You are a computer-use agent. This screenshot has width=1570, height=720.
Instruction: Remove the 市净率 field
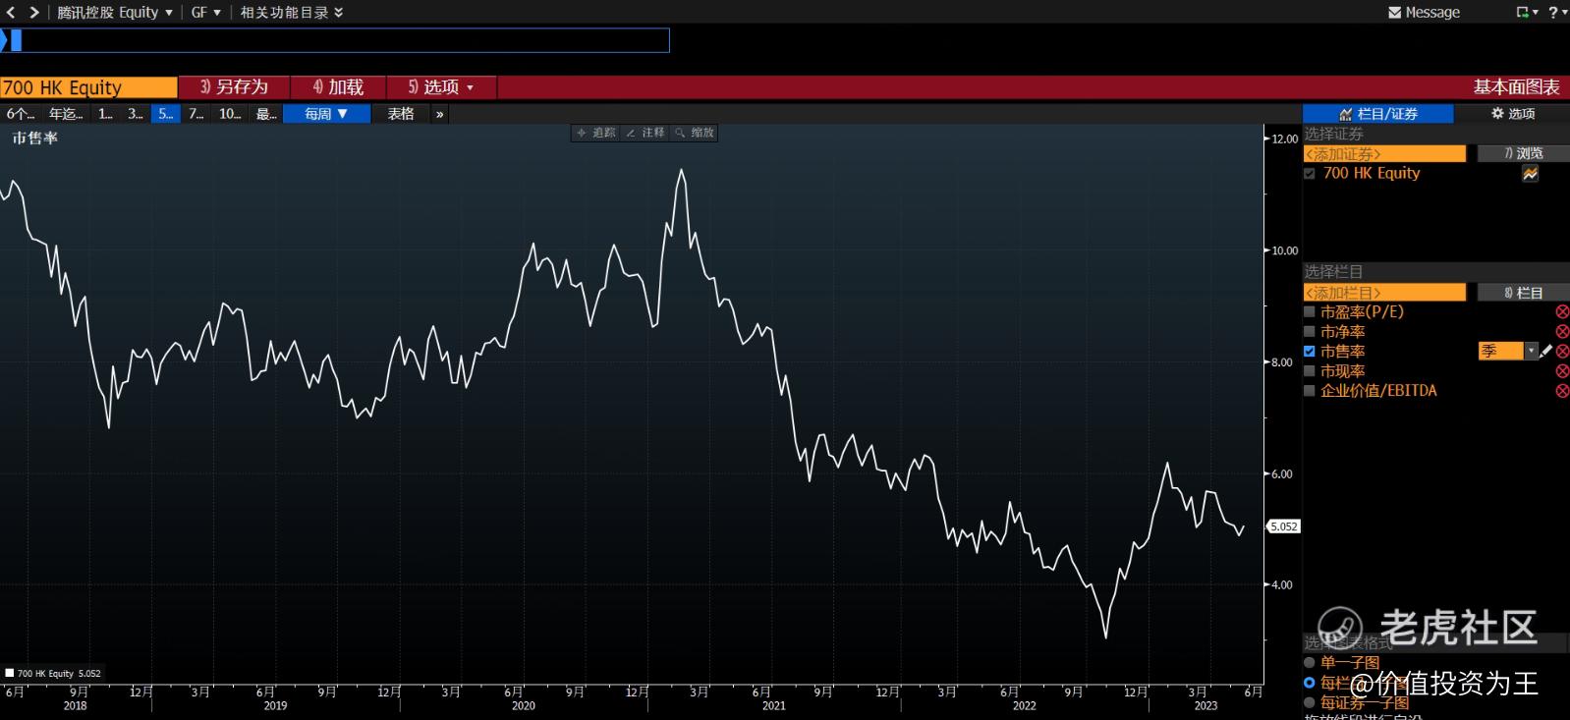pos(1562,331)
